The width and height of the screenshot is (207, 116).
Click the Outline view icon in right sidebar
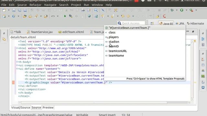click(x=203, y=39)
